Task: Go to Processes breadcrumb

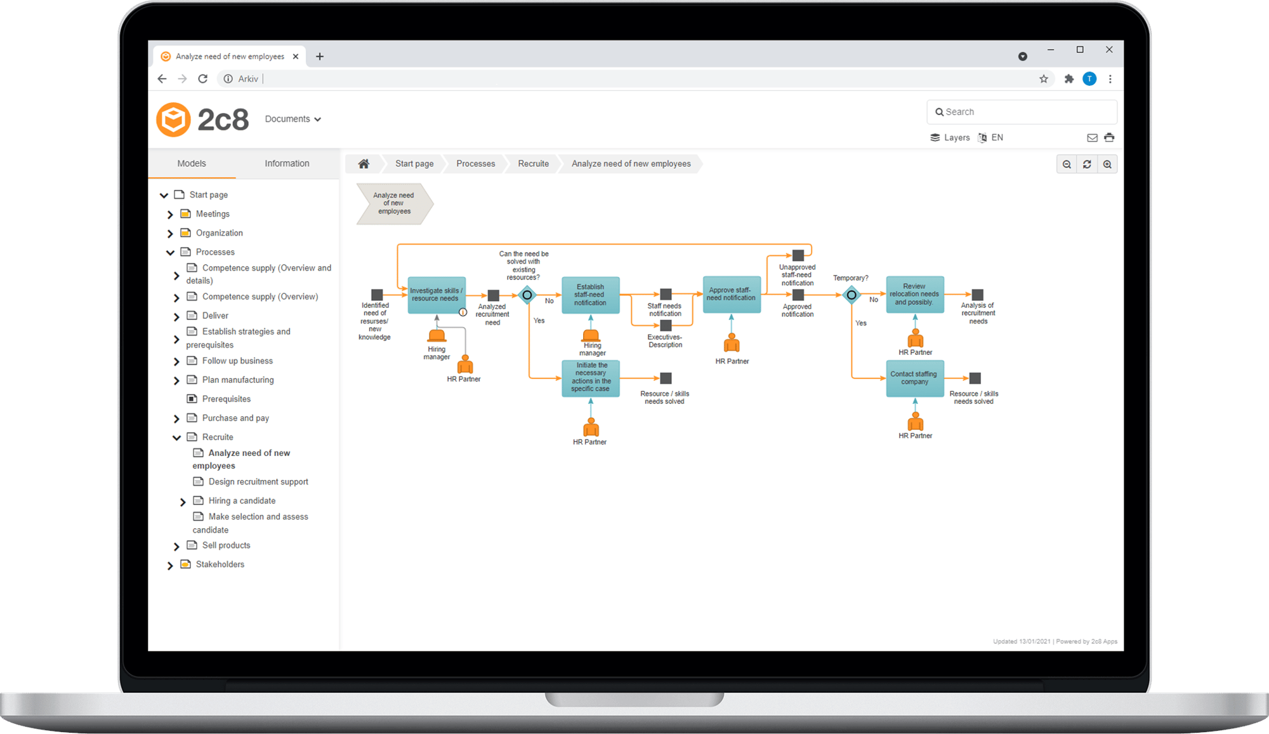Action: pos(475,164)
